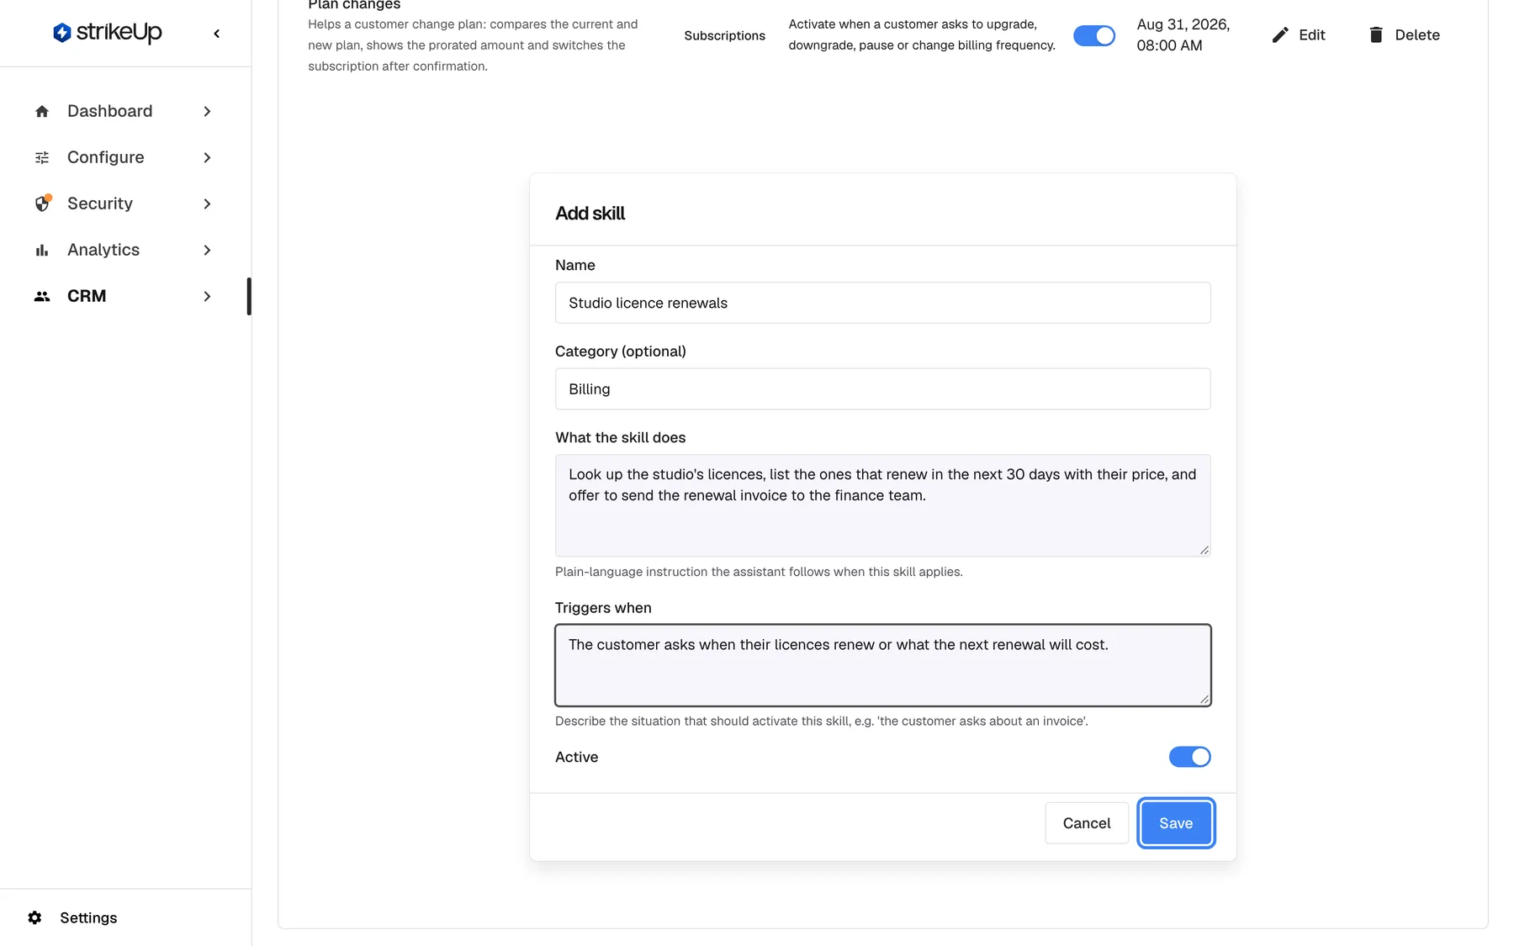The width and height of the screenshot is (1514, 946).
Task: Open the Analytics menu item
Action: [x=124, y=250]
